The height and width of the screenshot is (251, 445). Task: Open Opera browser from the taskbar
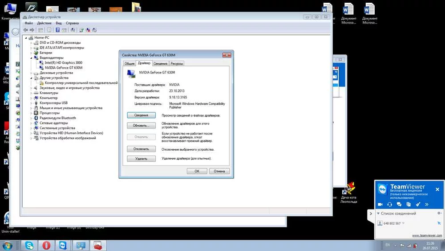pos(46,245)
